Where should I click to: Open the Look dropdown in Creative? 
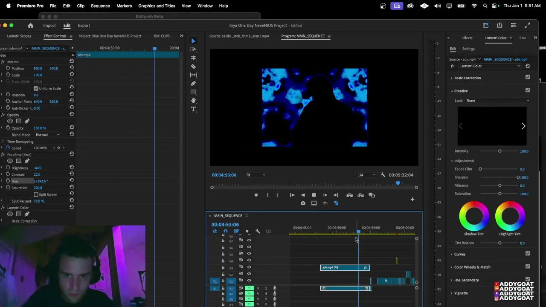(x=498, y=101)
